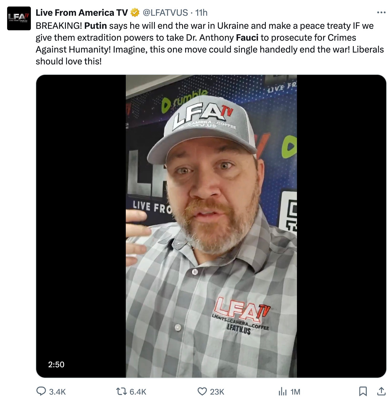Click the share upload arrow icon
This screenshot has height=402, width=391.
click(381, 391)
